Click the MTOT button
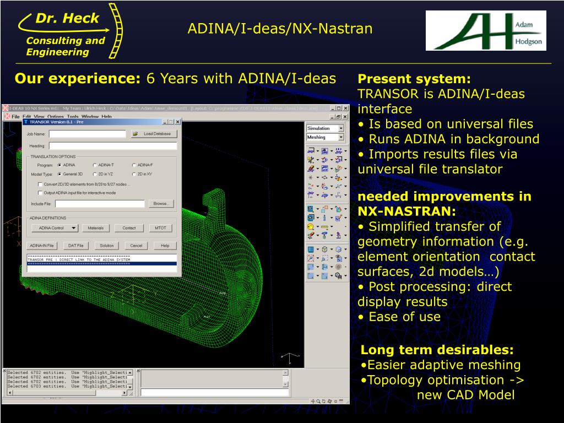The width and height of the screenshot is (564, 423). coord(160,228)
